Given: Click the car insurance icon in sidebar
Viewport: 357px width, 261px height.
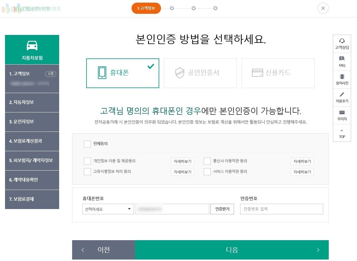Looking at the screenshot, I should click(32, 46).
